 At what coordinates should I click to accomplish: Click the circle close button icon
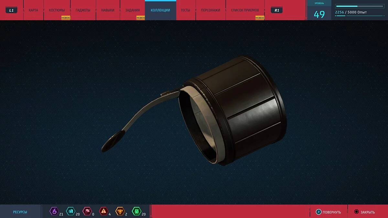click(x=356, y=212)
